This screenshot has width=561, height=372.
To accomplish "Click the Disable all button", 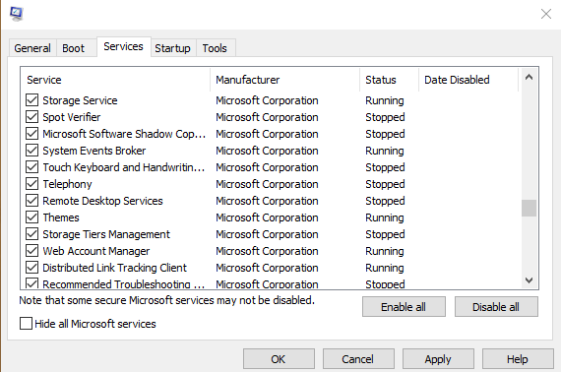I will (x=496, y=307).
